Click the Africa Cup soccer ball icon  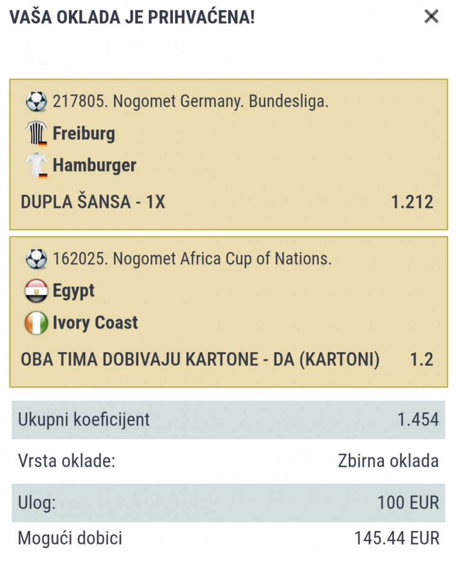37,259
